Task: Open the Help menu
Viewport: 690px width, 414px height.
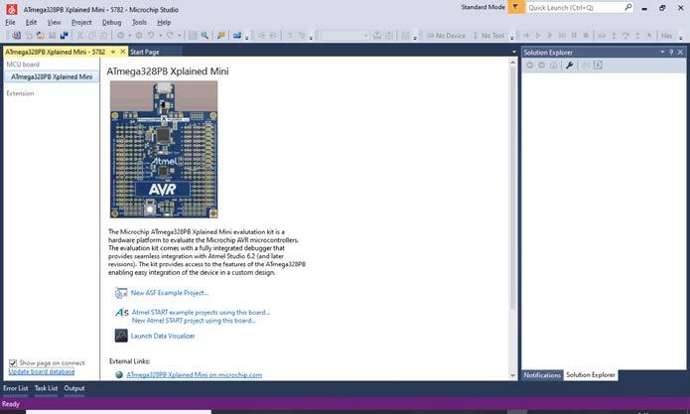Action: (x=164, y=23)
